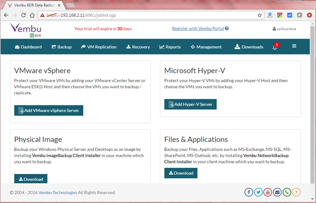Close the Vembu BDR browser tab
Image resolution: width=316 pixels, height=203 pixels.
point(59,5)
